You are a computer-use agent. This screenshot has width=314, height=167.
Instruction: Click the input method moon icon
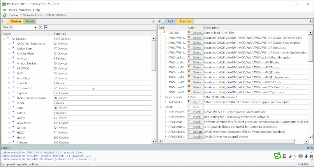[290, 156]
